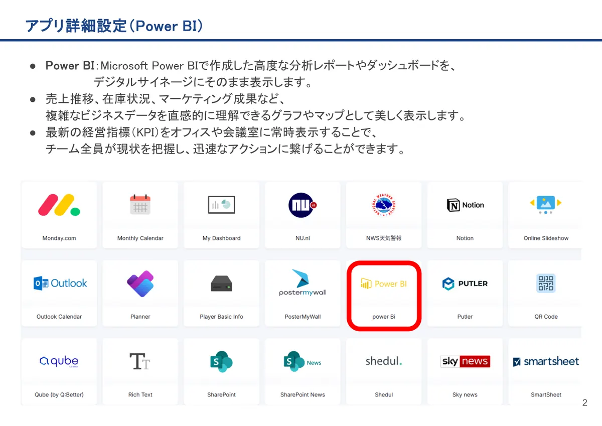Click the "Putler" caption text
The height and width of the screenshot is (426, 602).
coord(465,317)
